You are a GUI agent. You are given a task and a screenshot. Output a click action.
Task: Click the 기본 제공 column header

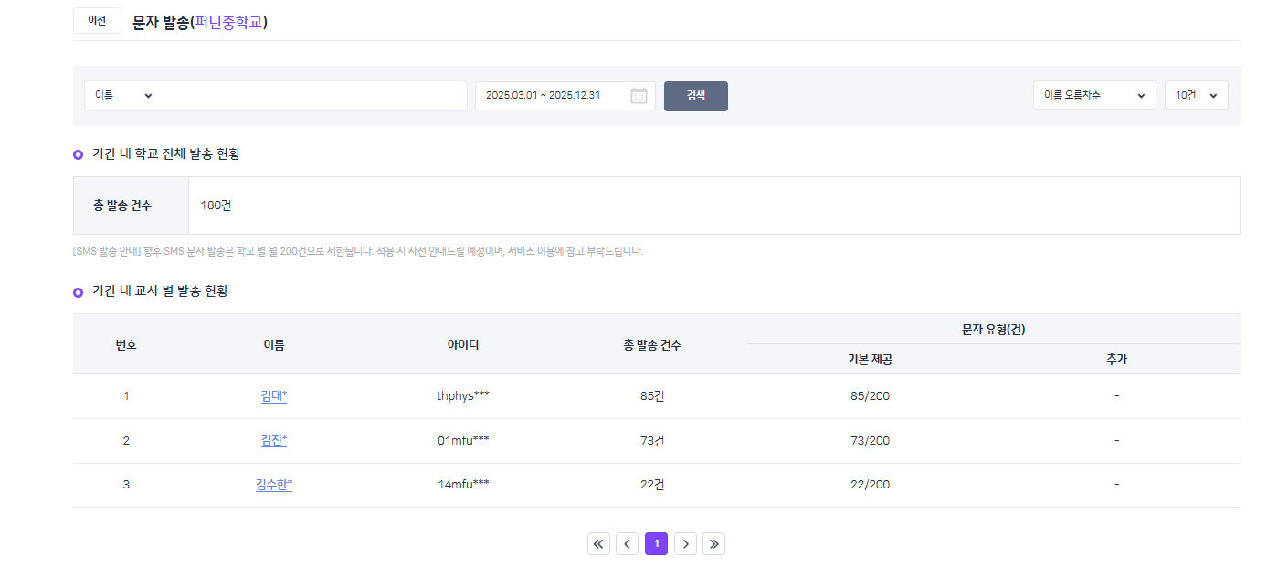[x=870, y=360]
